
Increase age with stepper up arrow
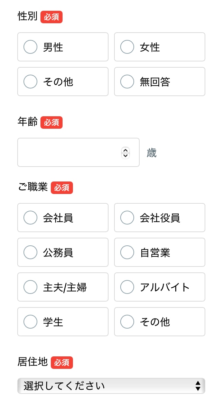click(126, 150)
